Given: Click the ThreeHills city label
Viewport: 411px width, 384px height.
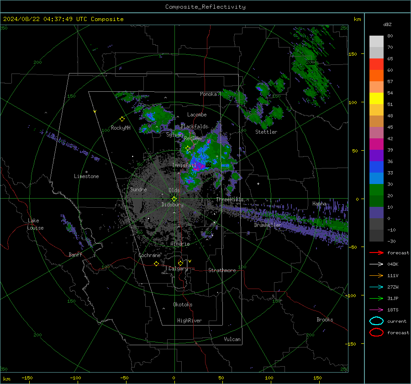Looking at the screenshot, I should (230, 200).
